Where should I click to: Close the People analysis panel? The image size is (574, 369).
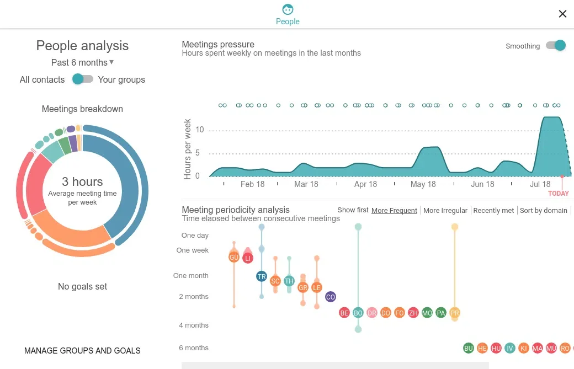pos(562,14)
